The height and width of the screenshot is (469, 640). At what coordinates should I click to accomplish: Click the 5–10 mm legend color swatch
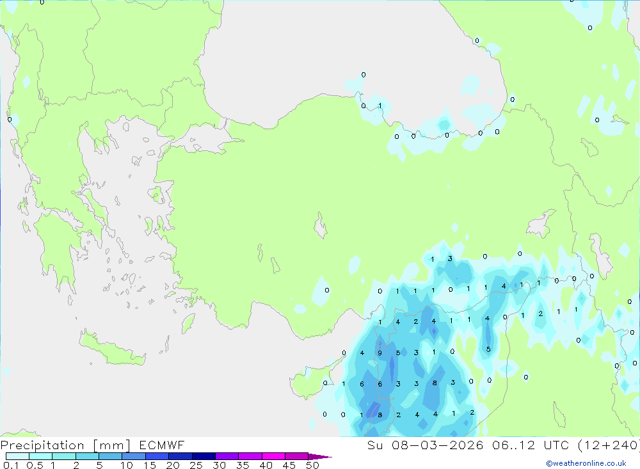(x=111, y=456)
